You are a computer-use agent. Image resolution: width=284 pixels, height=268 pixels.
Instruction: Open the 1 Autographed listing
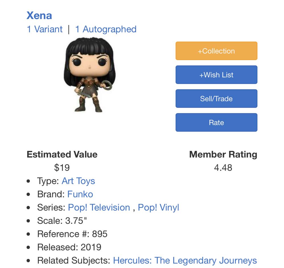click(x=105, y=29)
